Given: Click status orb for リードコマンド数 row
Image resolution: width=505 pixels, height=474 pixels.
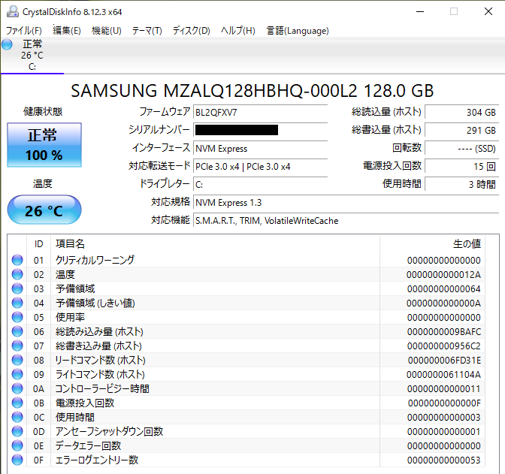Looking at the screenshot, I should pyautogui.click(x=17, y=360).
